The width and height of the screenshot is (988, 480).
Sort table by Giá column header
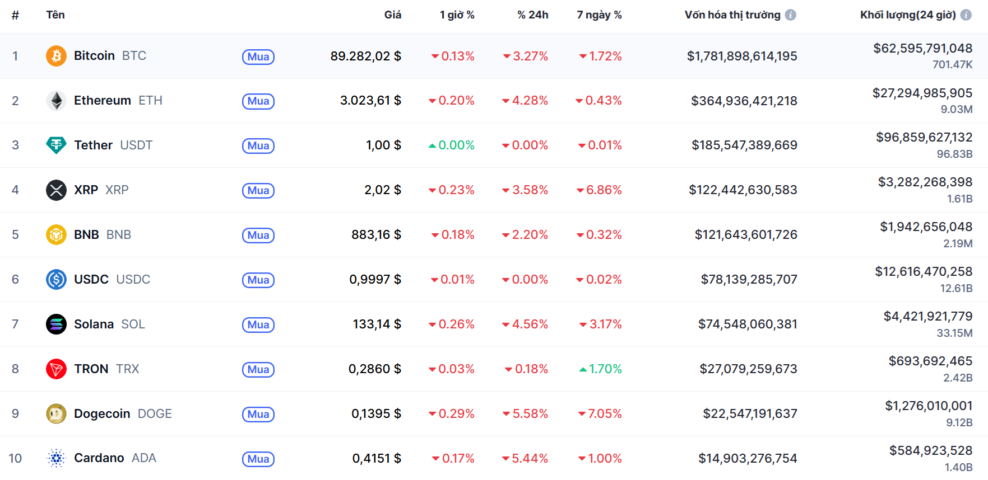(x=392, y=15)
